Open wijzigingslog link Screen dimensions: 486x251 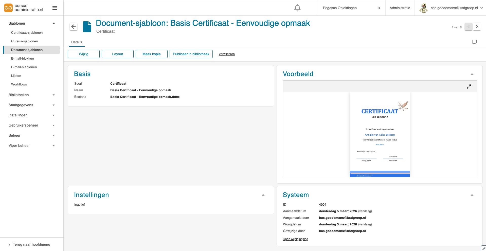coord(295,239)
